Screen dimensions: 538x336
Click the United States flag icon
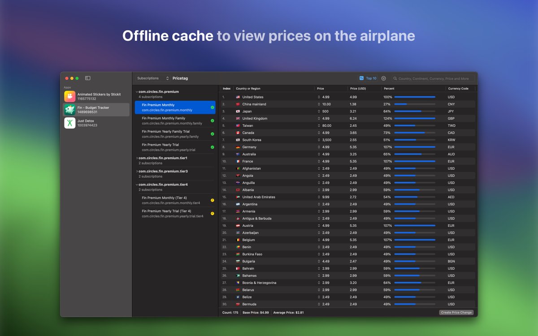pyautogui.click(x=238, y=97)
